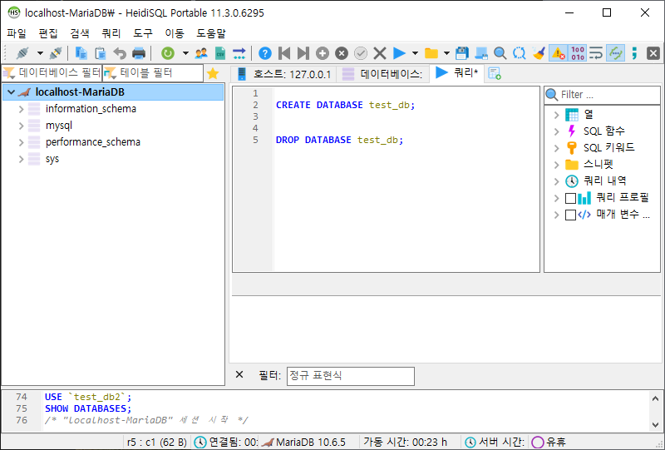Screen dimensions: 665x450
Task: Go to the first row icon
Action: click(x=284, y=53)
